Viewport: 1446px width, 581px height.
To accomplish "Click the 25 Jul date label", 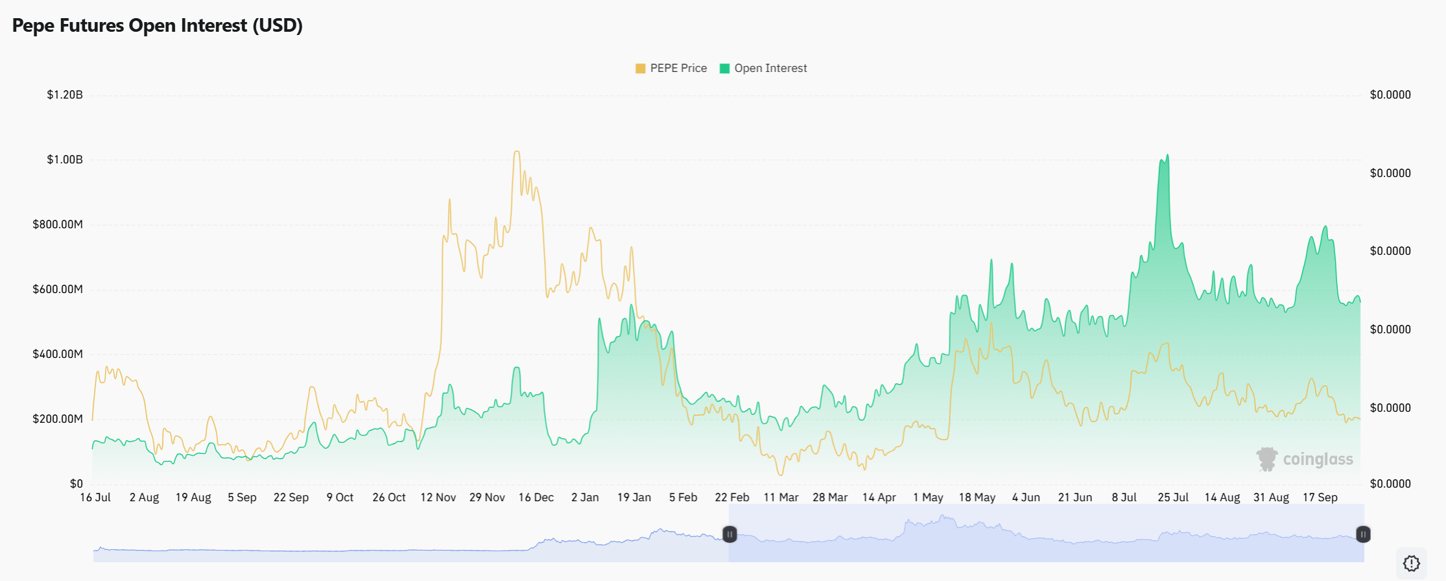I will [x=1173, y=497].
